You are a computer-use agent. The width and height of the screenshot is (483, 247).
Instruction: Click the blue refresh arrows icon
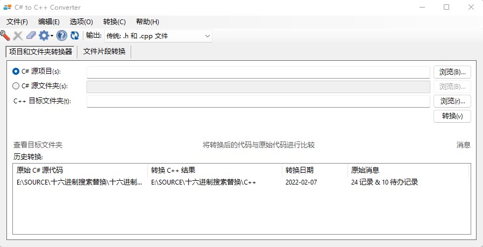pos(75,36)
